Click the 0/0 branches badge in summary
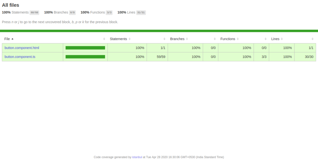318x162 pixels. 72,12
